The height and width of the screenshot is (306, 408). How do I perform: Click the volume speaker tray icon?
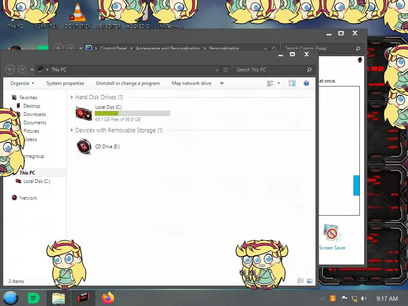[364, 298]
